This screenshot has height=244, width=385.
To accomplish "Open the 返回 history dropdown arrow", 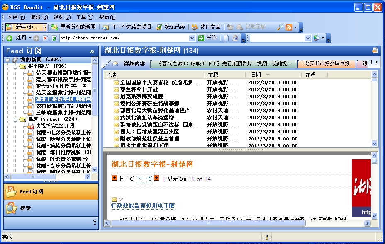I will pos(30,38).
